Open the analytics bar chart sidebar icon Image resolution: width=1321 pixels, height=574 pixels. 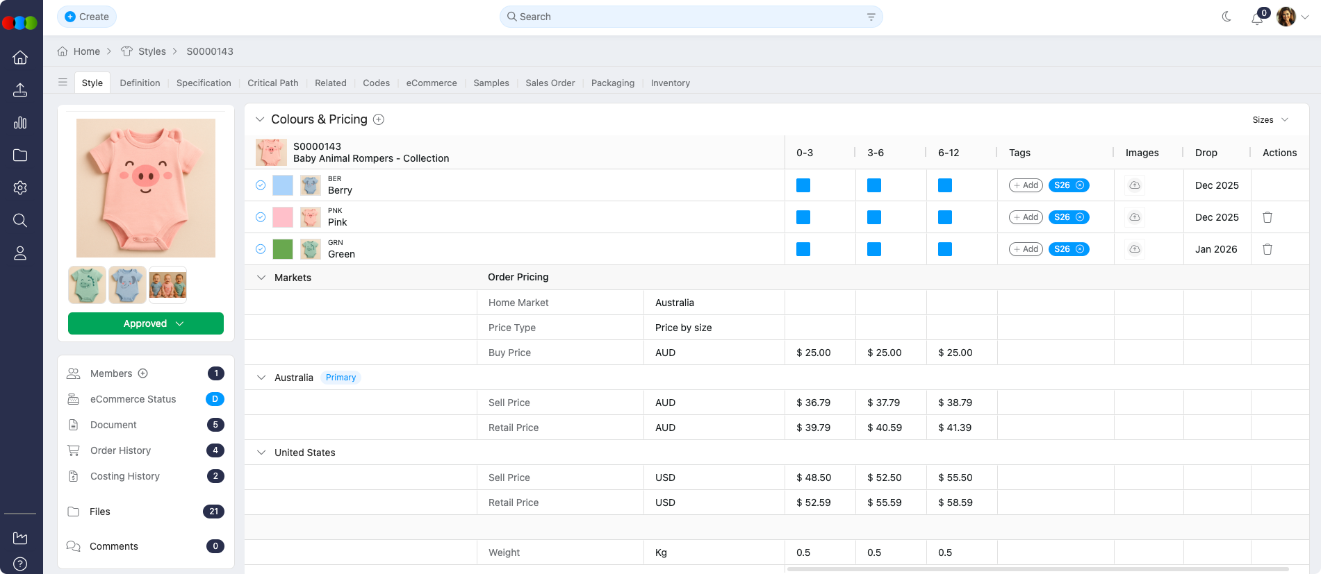(20, 123)
